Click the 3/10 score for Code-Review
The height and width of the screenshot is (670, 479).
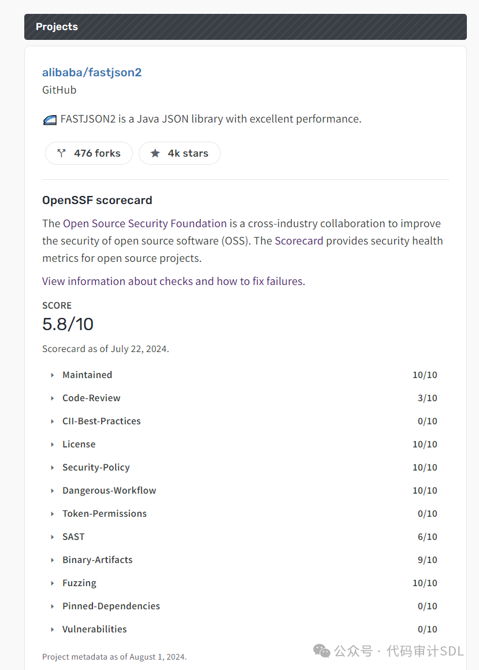coord(428,398)
